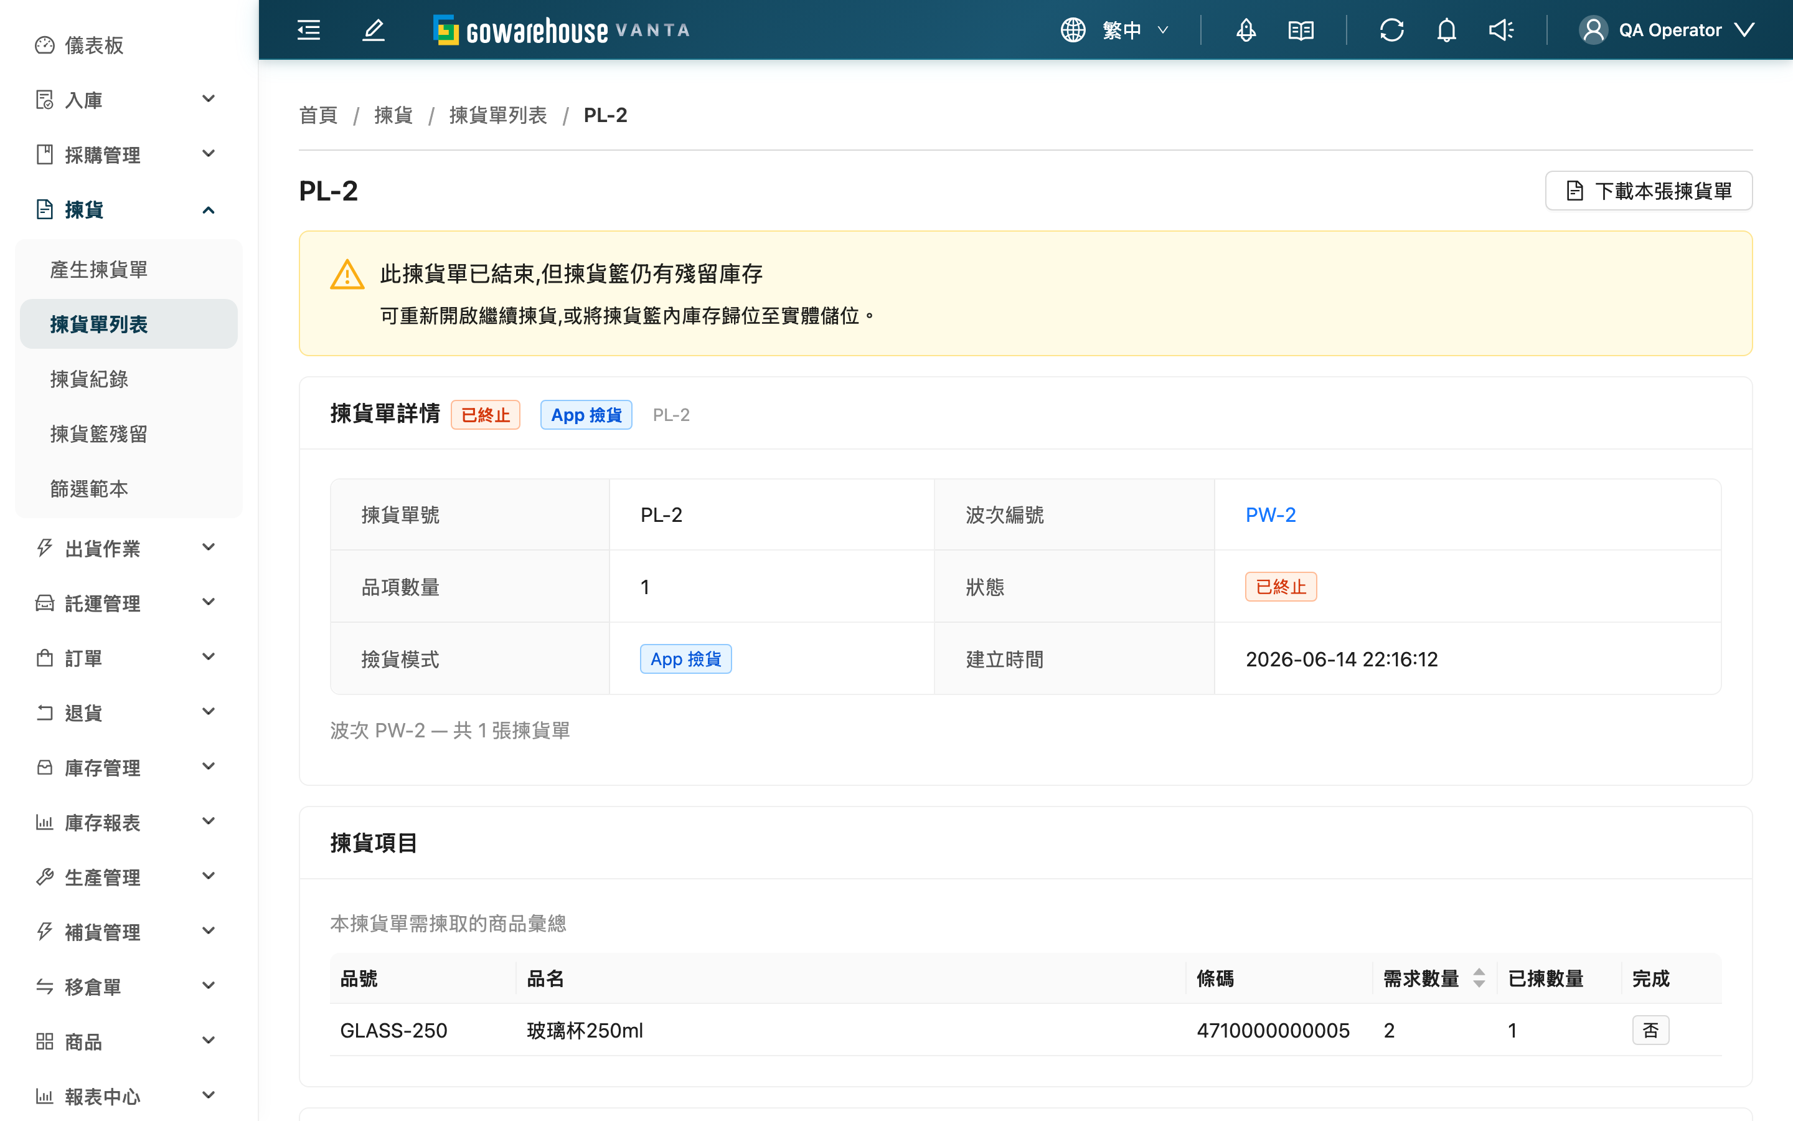
Task: Collapse the sidebar with the menu fold icon
Action: click(x=309, y=31)
